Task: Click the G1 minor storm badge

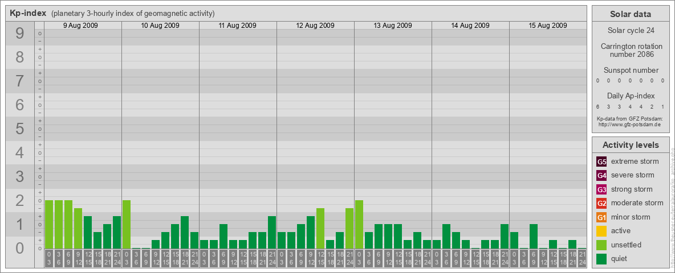Action: [601, 217]
